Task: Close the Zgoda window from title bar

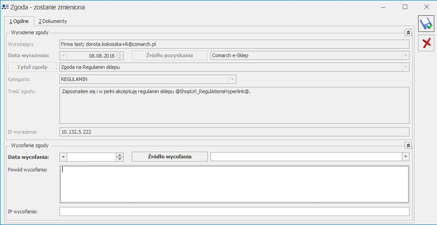Action: [x=427, y=7]
